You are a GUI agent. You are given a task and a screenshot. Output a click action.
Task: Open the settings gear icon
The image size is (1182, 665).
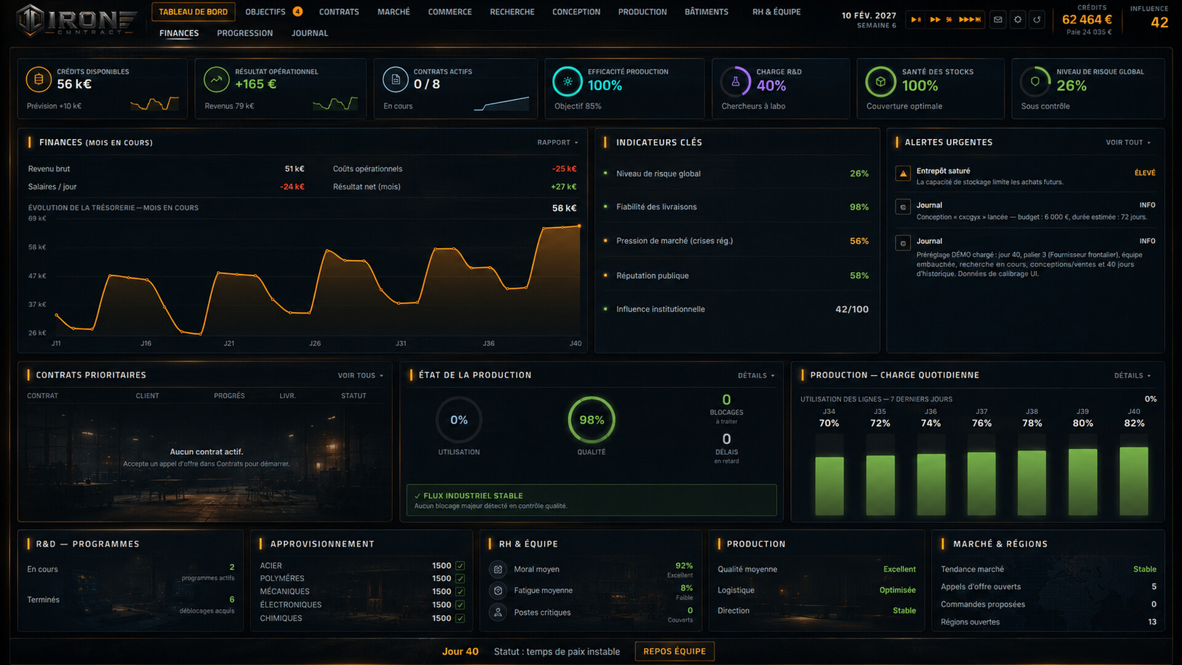tap(1018, 20)
